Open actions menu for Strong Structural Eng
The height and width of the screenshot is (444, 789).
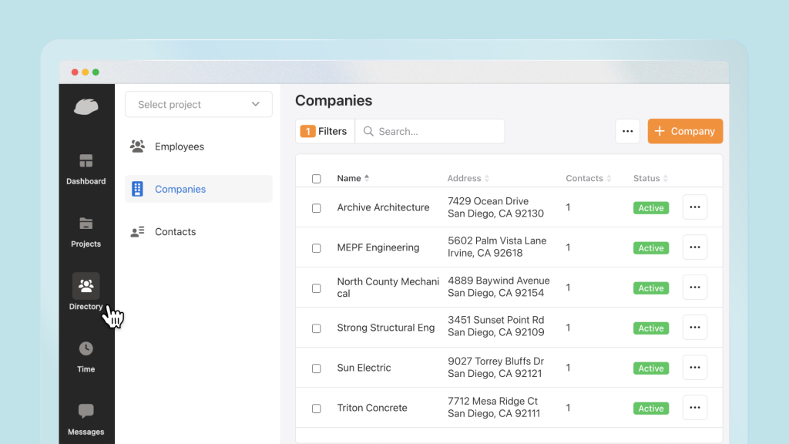(x=695, y=328)
